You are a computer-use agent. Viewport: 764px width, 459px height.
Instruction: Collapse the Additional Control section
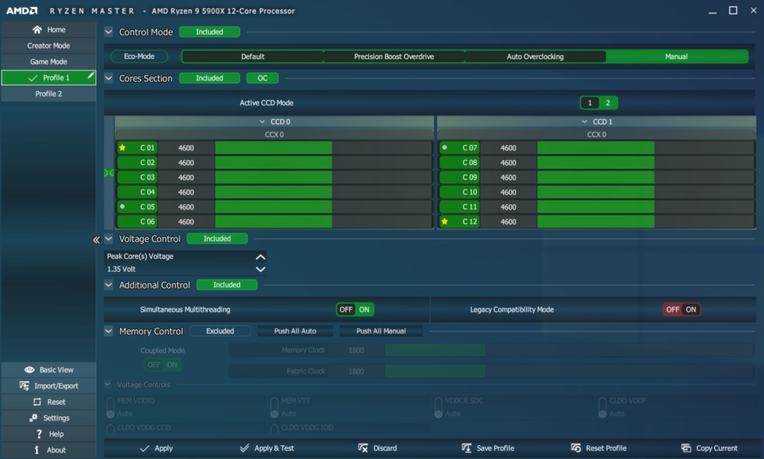coord(108,285)
